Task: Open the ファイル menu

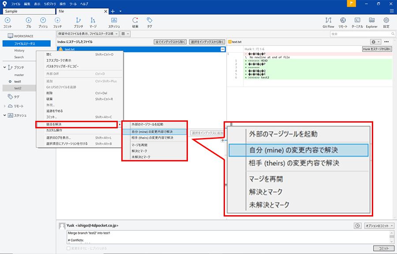Action: click(16, 4)
